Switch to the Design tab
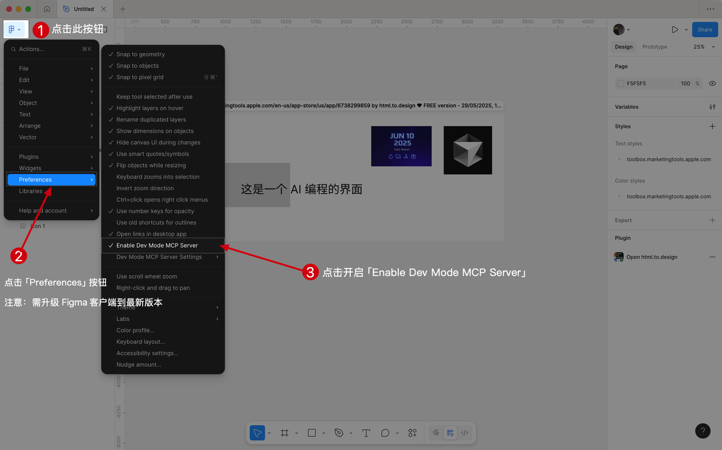This screenshot has width=722, height=450. (x=624, y=47)
